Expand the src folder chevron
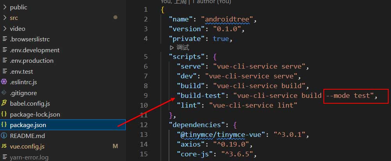Image resolution: width=391 pixels, height=161 pixels. tap(4, 18)
